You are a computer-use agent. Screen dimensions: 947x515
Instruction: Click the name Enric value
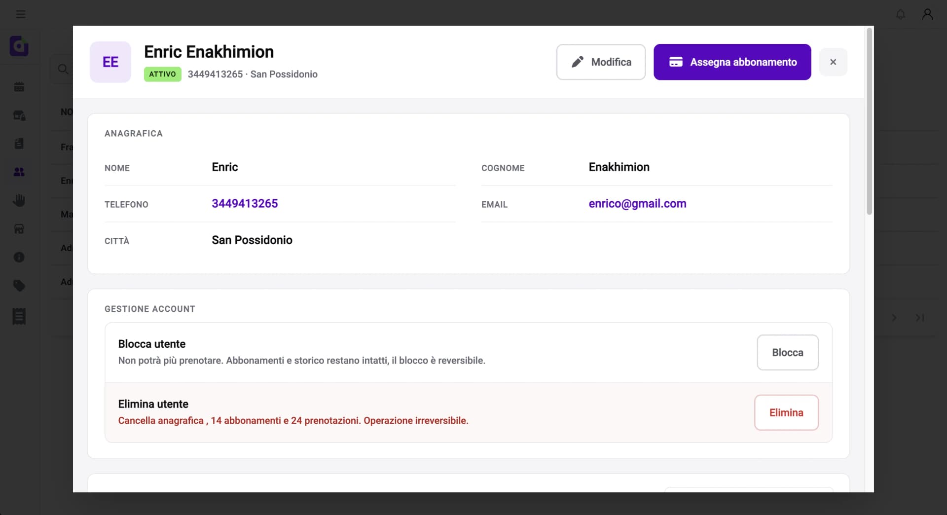pyautogui.click(x=225, y=167)
